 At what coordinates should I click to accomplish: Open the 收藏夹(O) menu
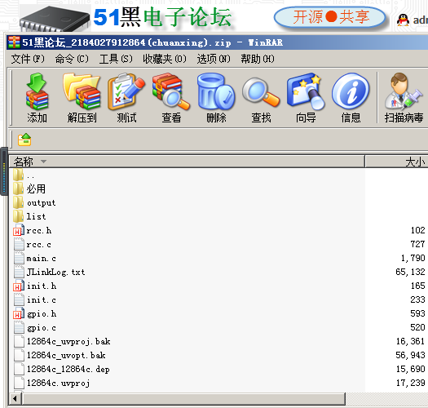coord(165,59)
